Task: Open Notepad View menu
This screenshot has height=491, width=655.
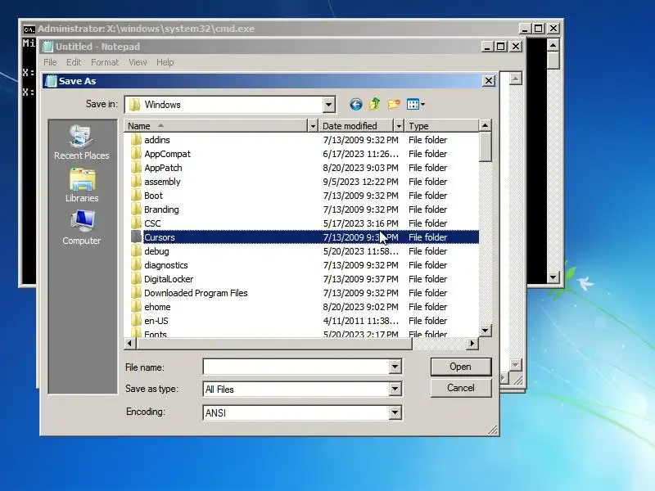Action: (138, 62)
